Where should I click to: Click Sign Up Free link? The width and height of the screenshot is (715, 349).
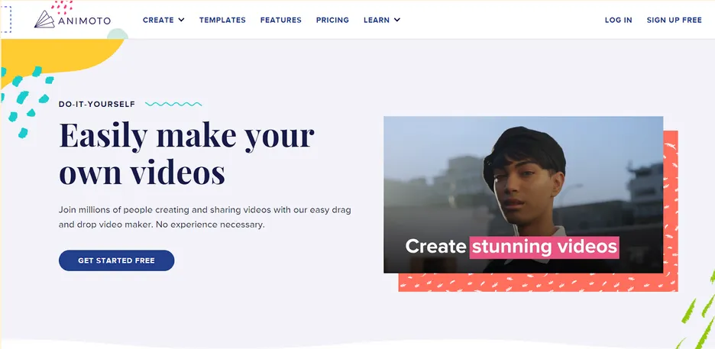674,20
